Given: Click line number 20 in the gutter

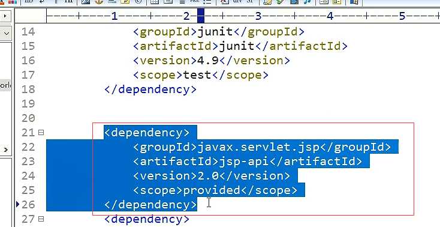Looking at the screenshot, I should (28, 118).
